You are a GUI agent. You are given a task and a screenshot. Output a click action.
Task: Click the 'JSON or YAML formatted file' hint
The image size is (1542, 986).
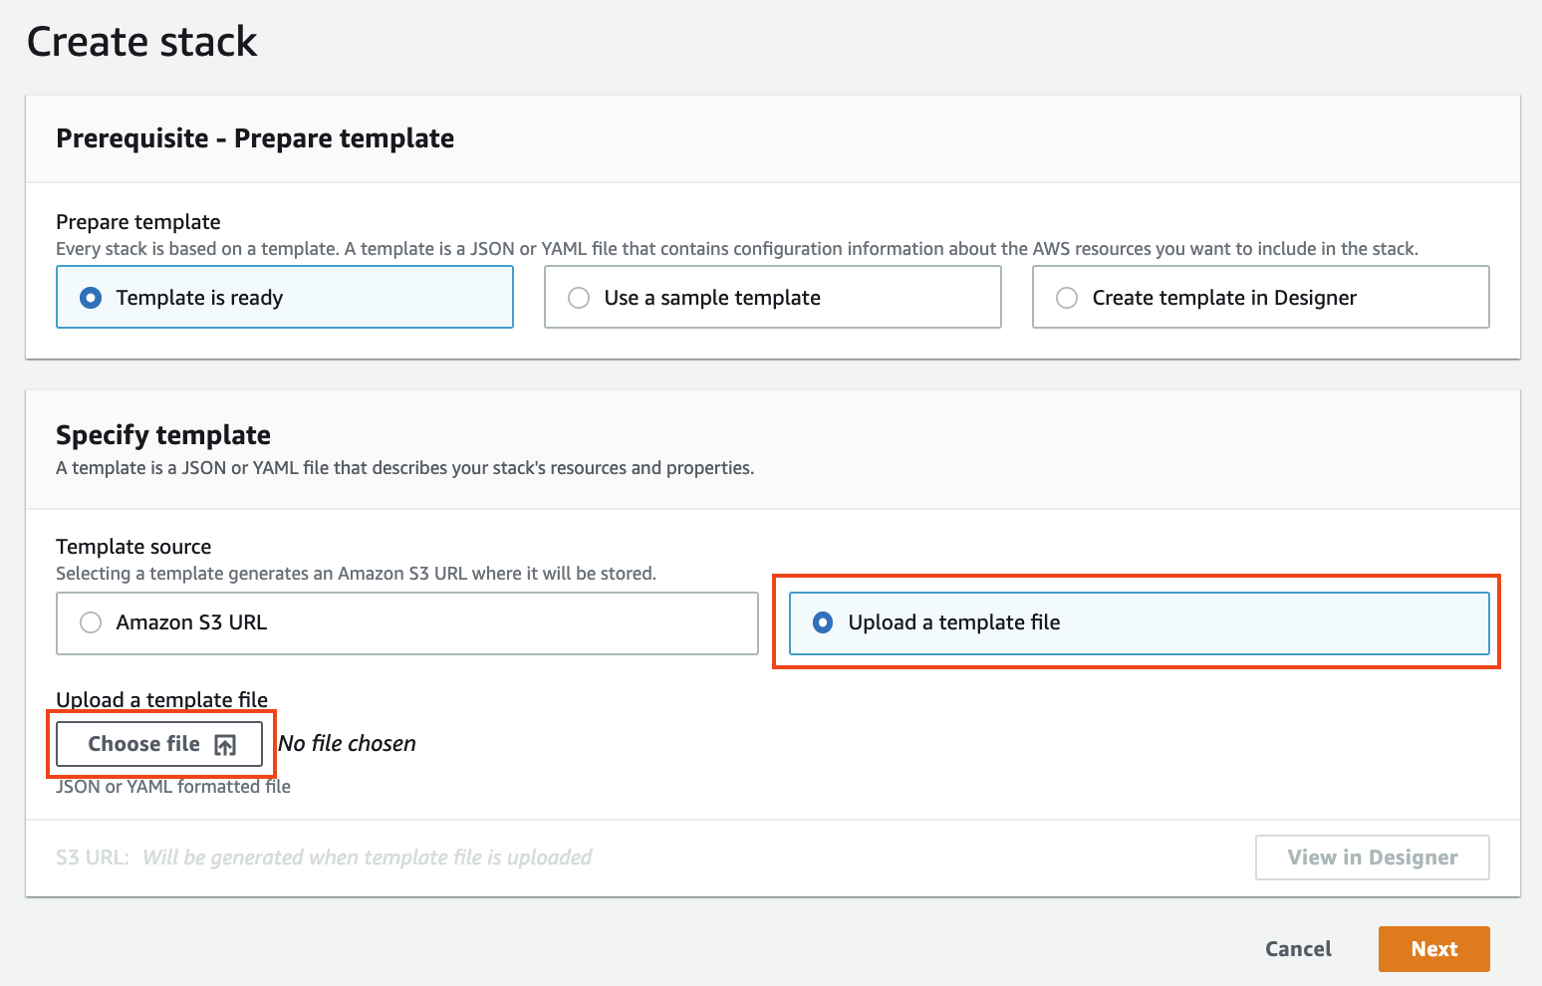tap(173, 787)
